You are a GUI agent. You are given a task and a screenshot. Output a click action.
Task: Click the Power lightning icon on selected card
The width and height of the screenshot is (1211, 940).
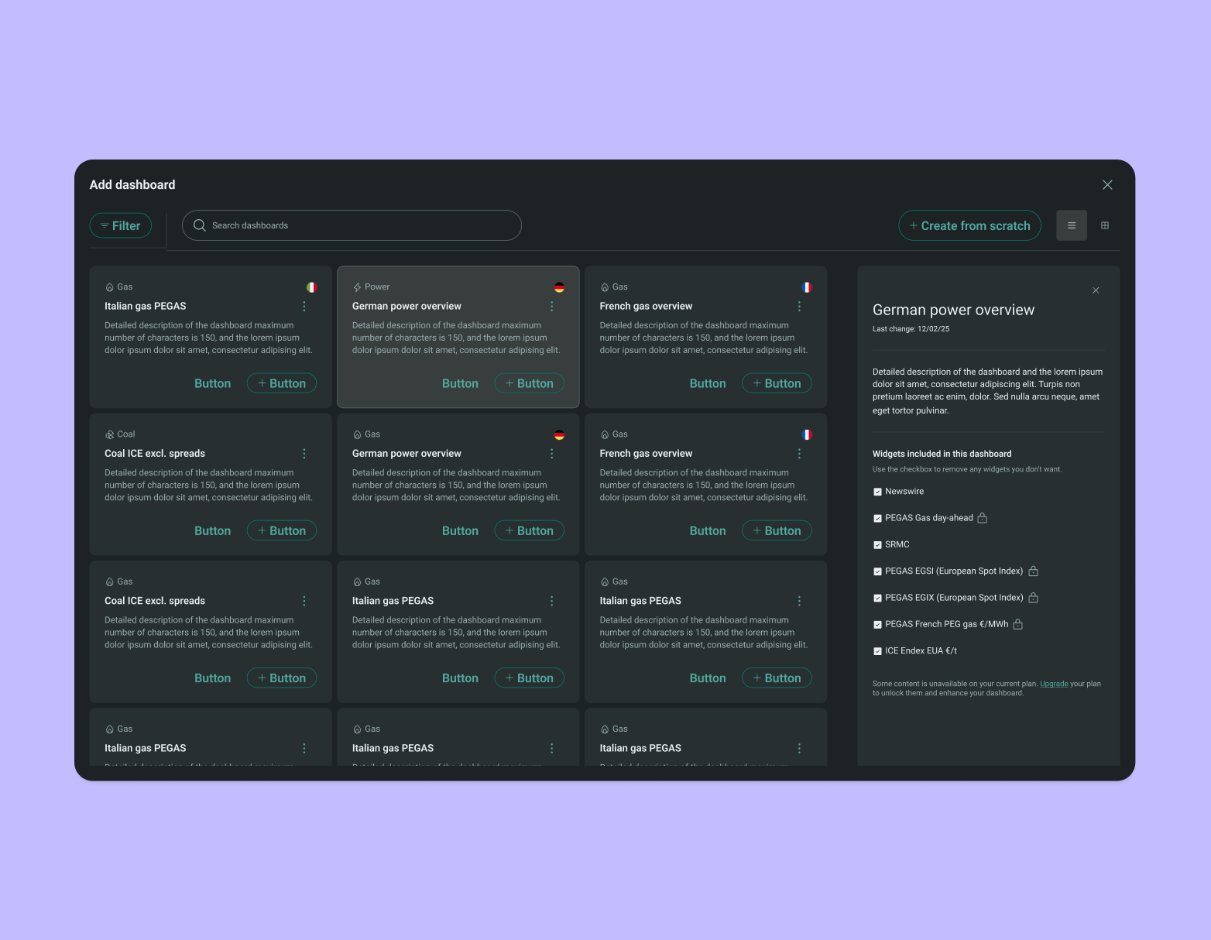(357, 287)
